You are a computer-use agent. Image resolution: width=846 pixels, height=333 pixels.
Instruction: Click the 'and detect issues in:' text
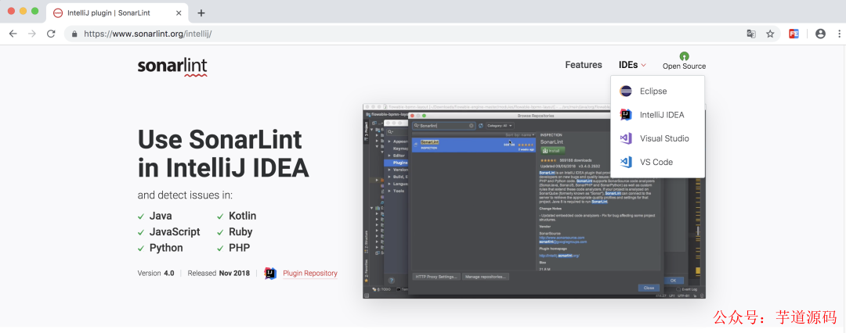pos(185,195)
